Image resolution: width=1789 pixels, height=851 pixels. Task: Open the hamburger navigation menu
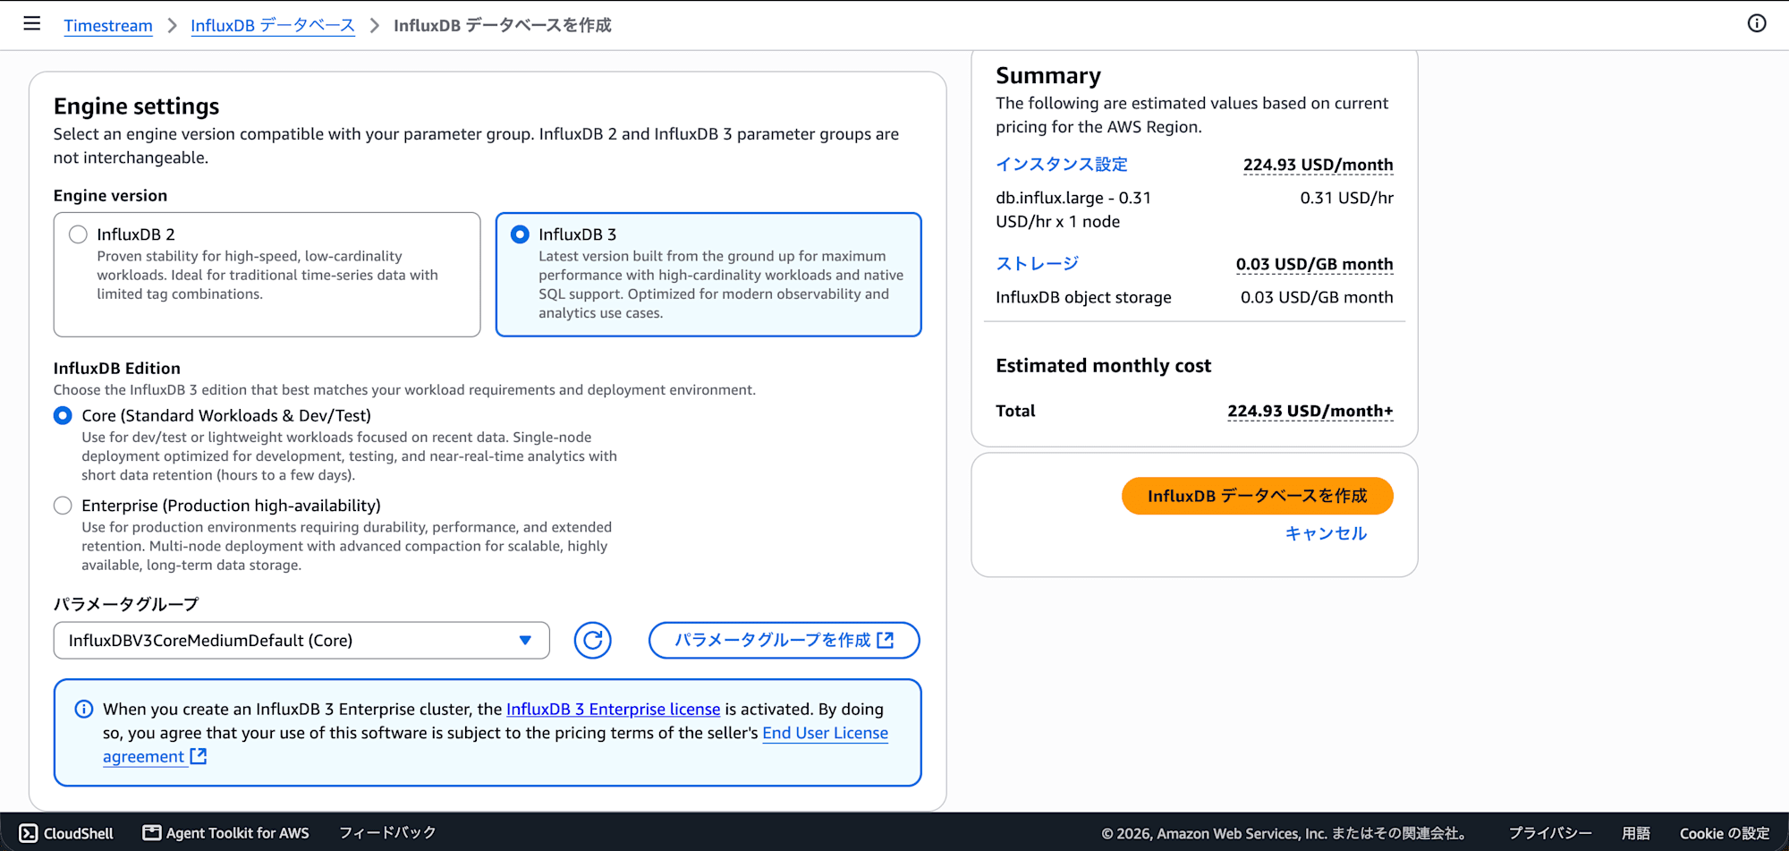point(32,24)
